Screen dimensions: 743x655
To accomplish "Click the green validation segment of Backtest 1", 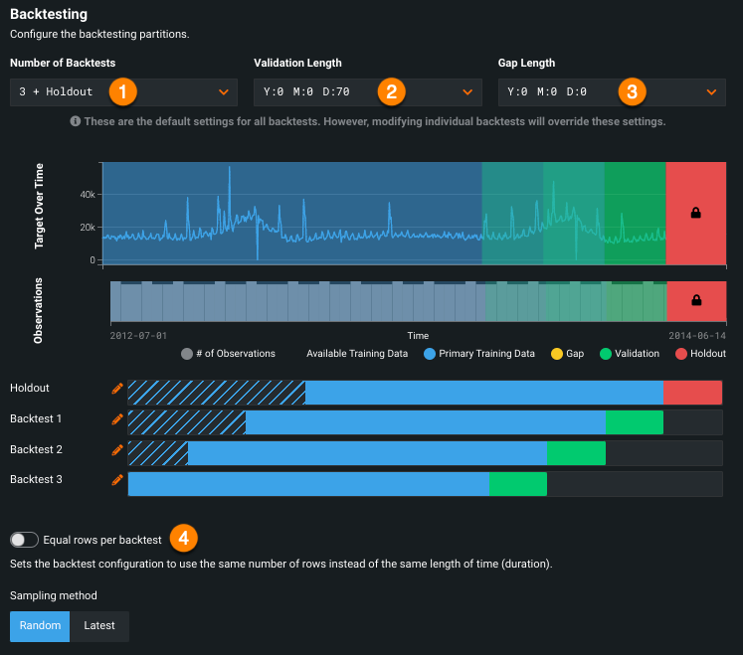I will pos(634,422).
